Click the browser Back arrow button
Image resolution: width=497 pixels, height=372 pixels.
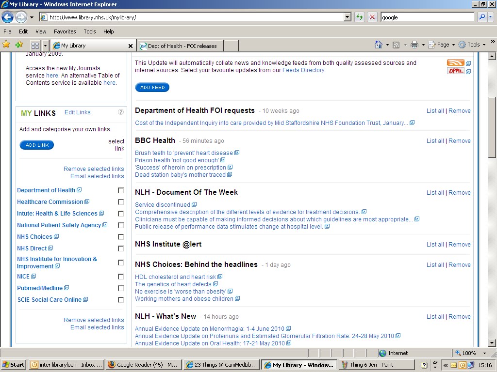8,17
